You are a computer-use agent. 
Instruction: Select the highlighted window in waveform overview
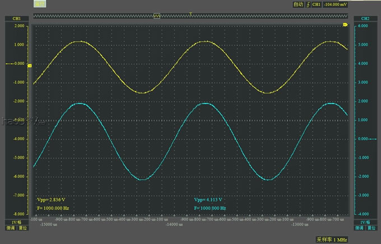157,17
